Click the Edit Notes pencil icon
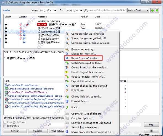The height and width of the screenshot is (136, 163). click(67, 90)
